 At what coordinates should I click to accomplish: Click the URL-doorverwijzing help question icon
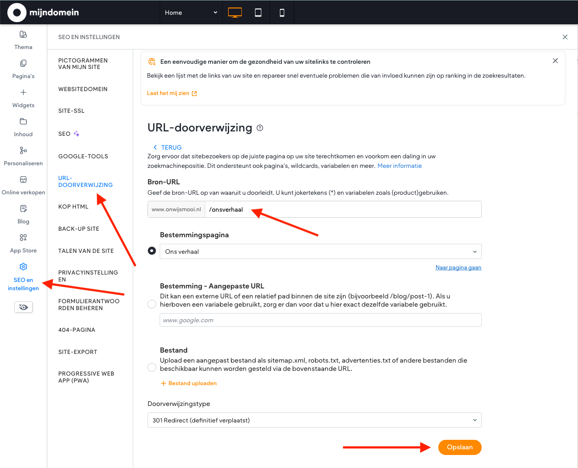(x=260, y=128)
